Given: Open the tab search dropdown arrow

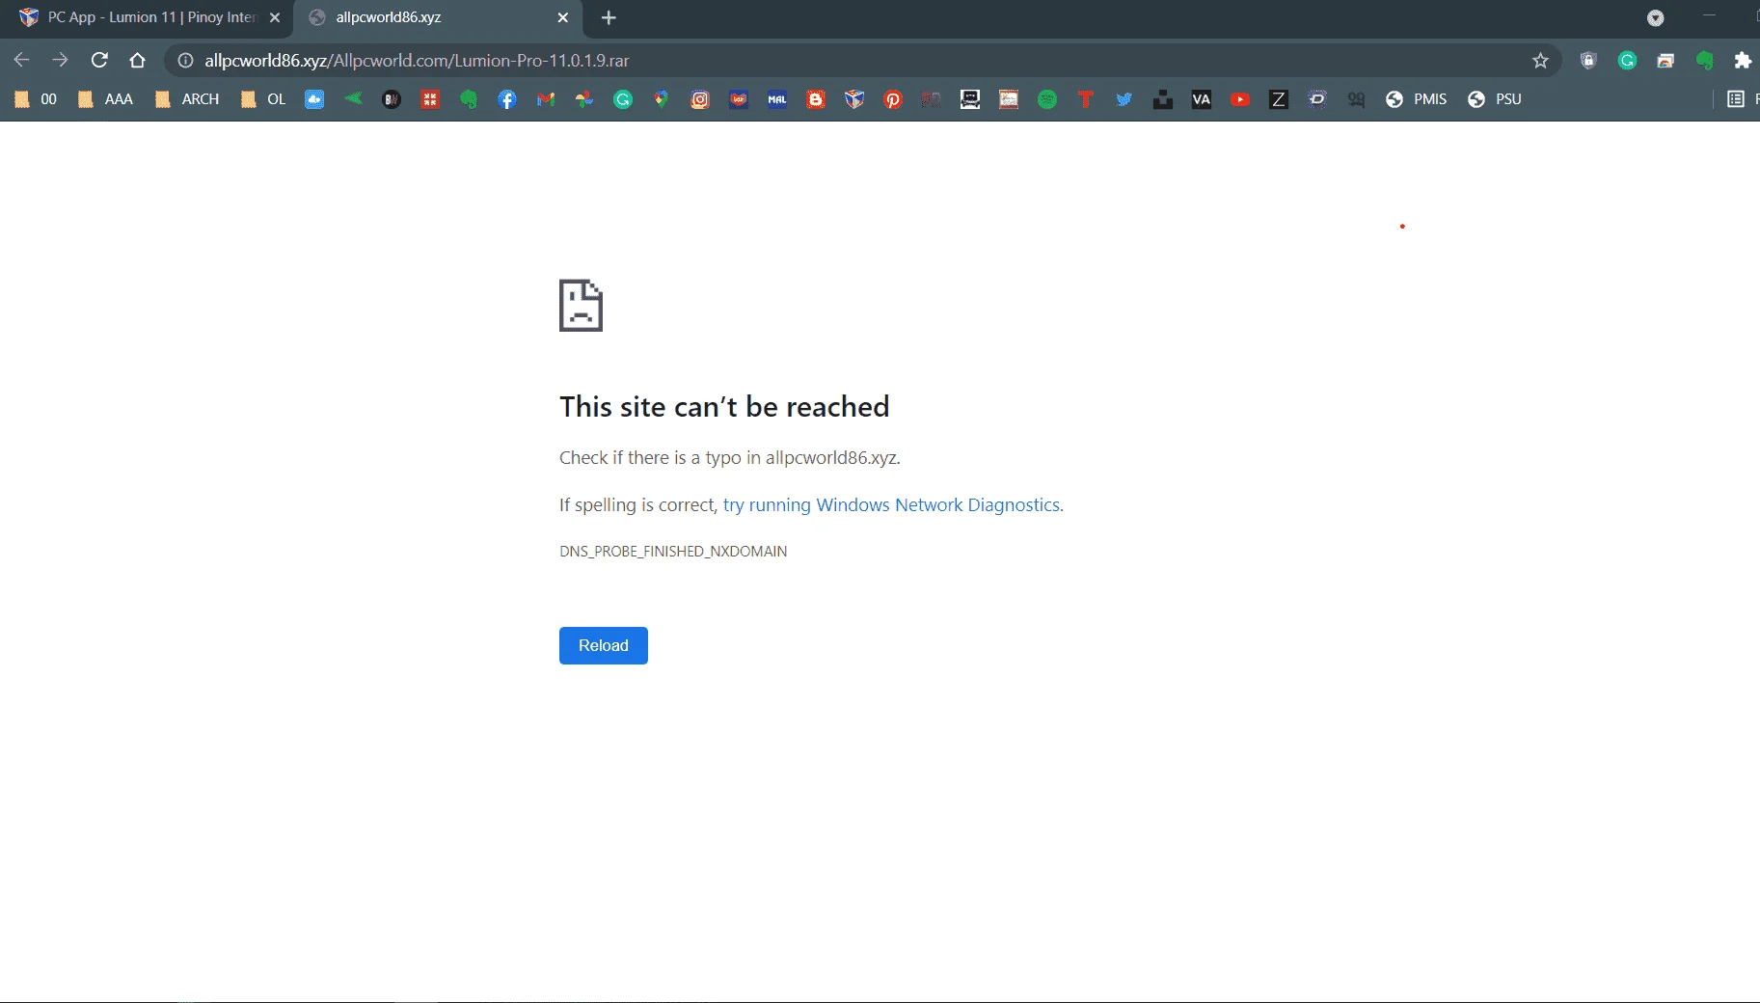Looking at the screenshot, I should point(1656,17).
